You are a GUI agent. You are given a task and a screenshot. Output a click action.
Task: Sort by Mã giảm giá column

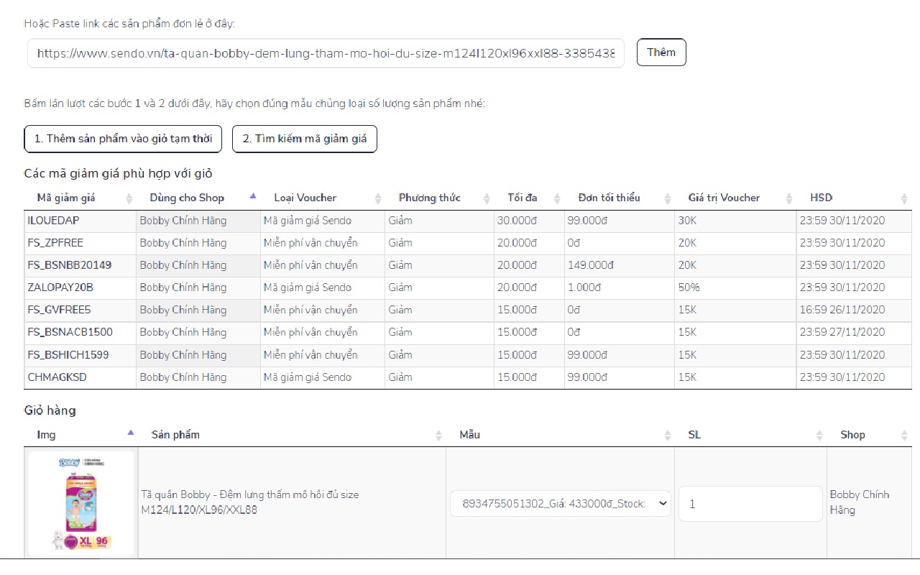(80, 198)
